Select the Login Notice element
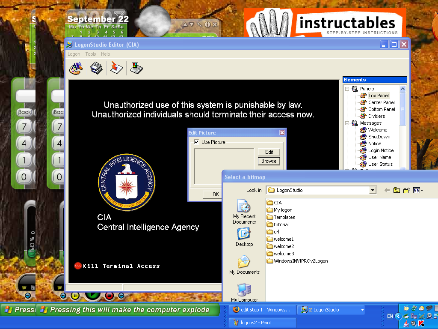438x329 pixels. [381, 150]
